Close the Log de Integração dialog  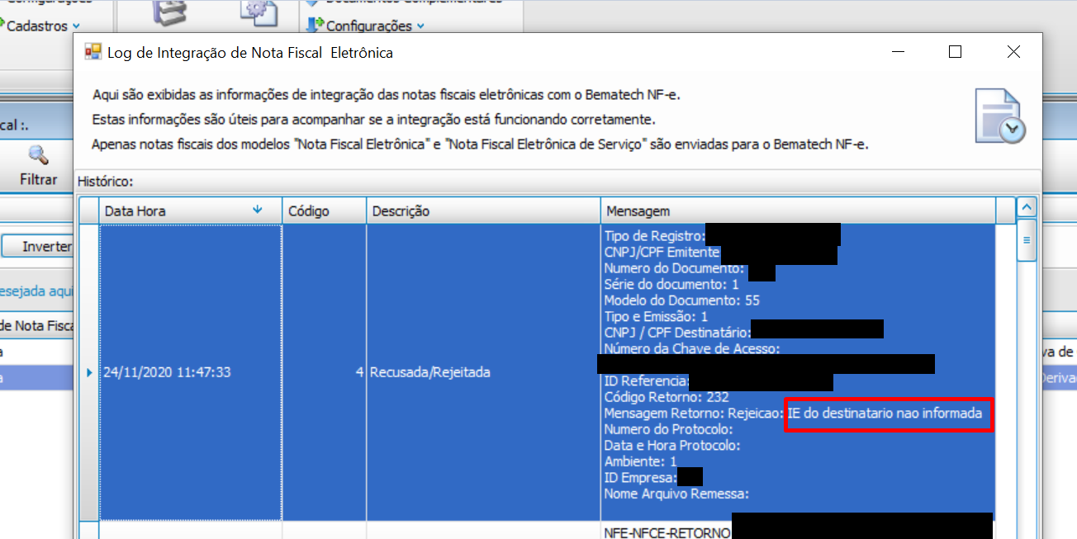1013,52
